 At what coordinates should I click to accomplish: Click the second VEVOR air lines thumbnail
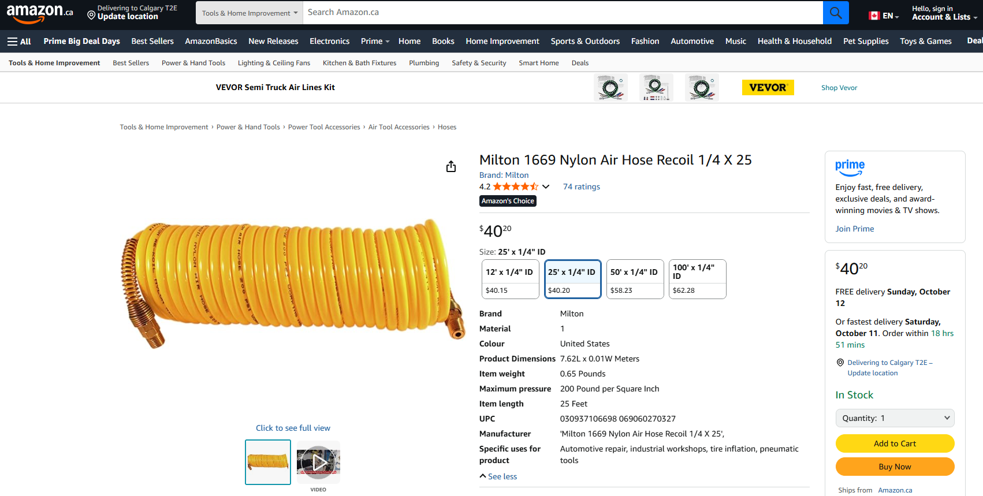(x=656, y=88)
